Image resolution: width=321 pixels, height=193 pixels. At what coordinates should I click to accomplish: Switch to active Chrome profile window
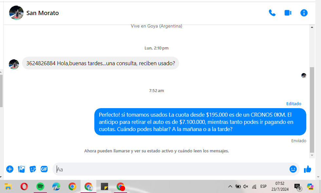tap(88, 186)
